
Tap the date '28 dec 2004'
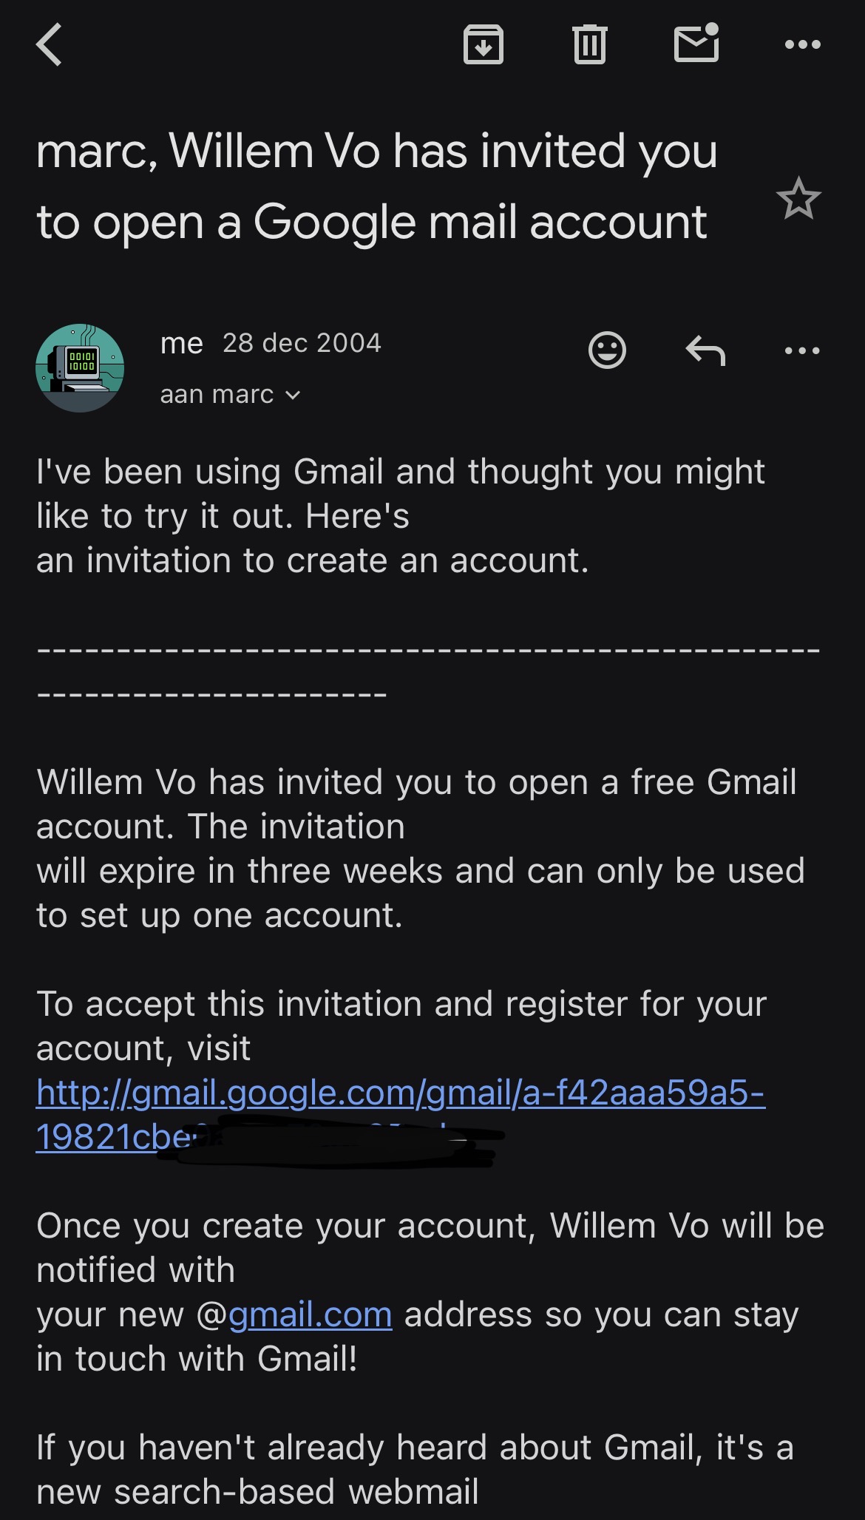(x=302, y=344)
